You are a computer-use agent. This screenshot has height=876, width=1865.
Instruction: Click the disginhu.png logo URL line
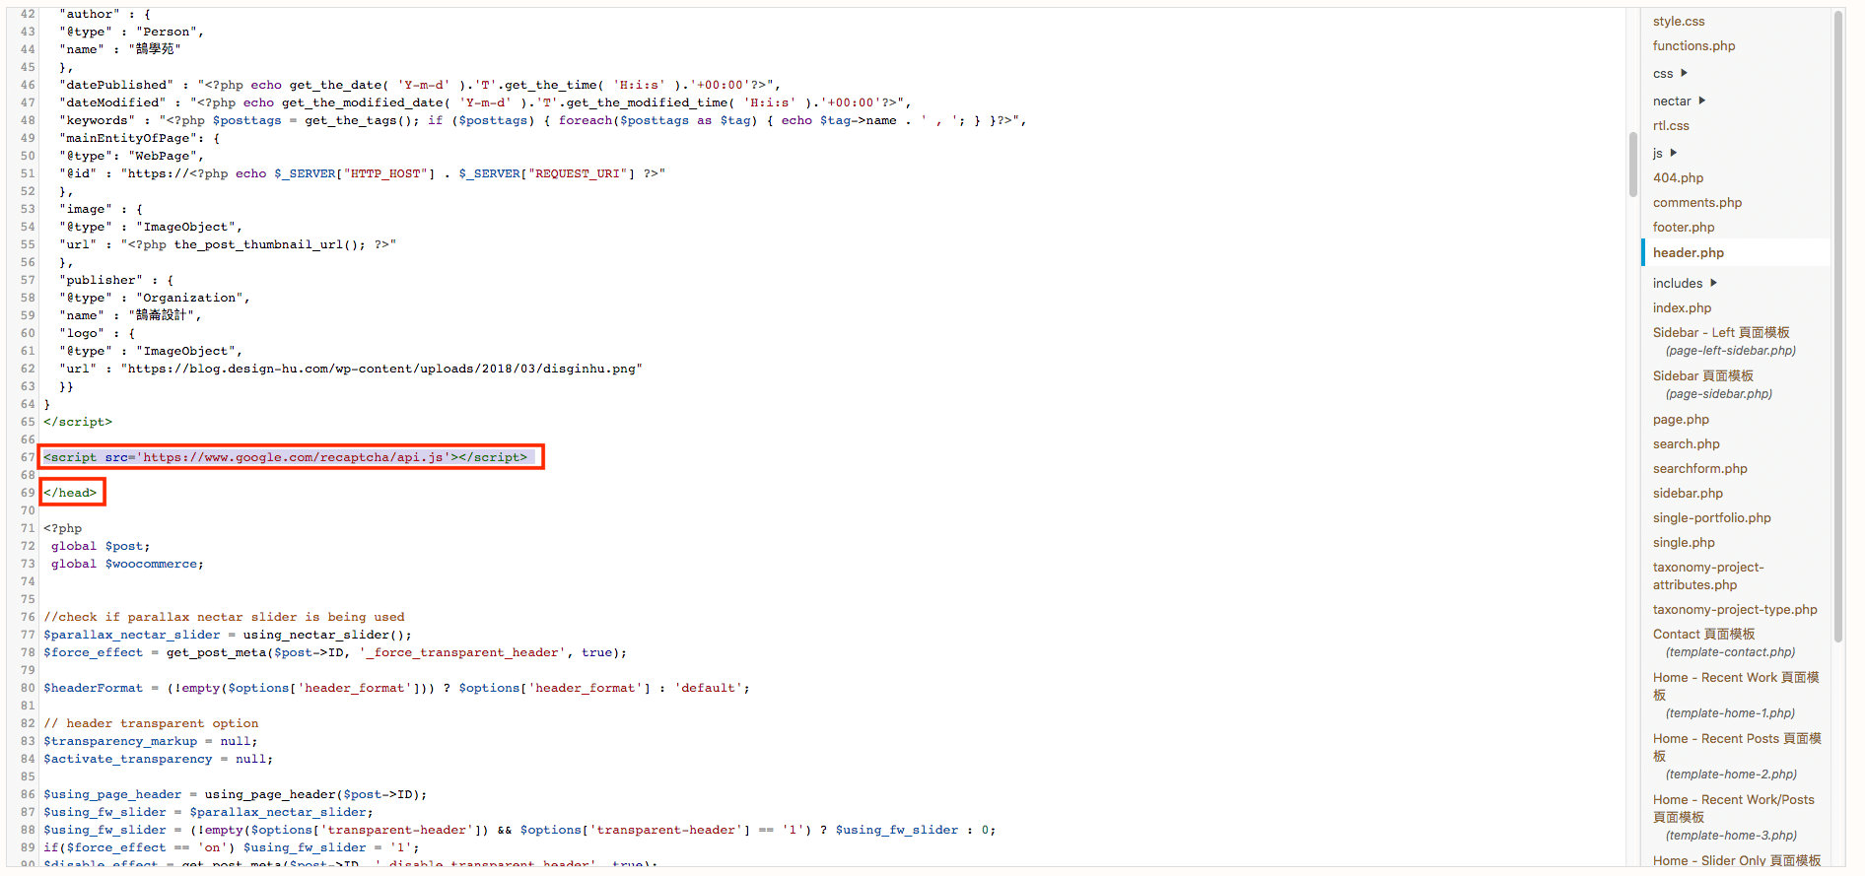click(x=351, y=369)
